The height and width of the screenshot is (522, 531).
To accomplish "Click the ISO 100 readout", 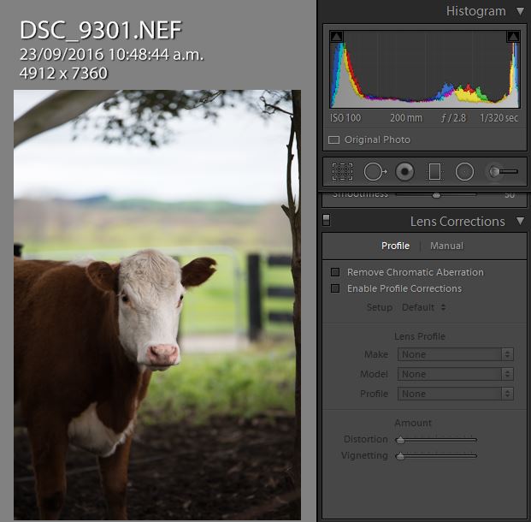I will (345, 118).
